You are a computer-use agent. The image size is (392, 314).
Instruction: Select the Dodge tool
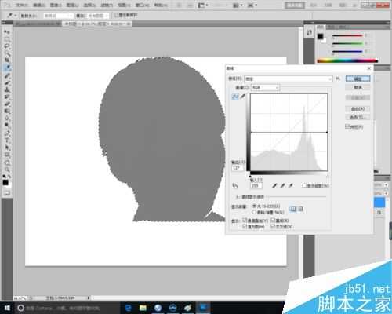coord(7,126)
